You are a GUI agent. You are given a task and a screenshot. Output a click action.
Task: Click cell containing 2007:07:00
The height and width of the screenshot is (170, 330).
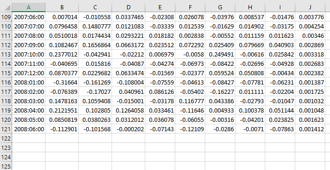point(29,27)
